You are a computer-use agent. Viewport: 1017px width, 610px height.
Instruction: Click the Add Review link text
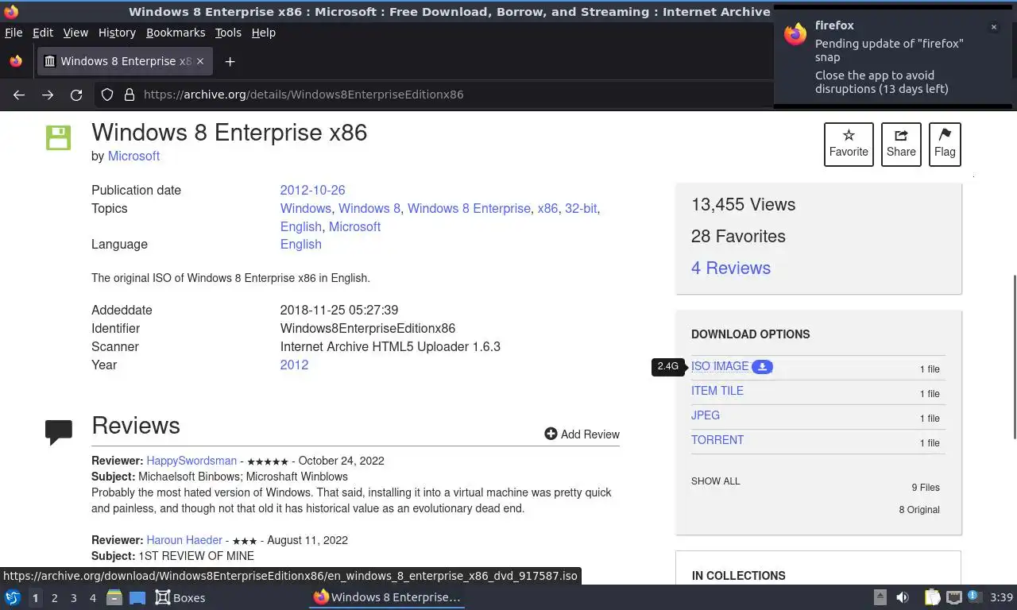click(x=590, y=434)
